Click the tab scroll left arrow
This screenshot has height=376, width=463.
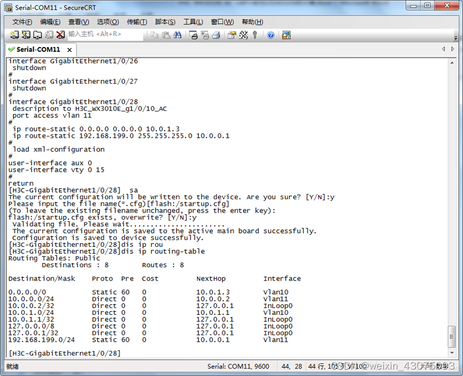click(x=443, y=49)
